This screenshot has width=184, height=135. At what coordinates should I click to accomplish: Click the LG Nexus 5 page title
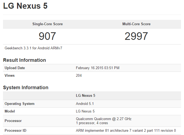25,6
